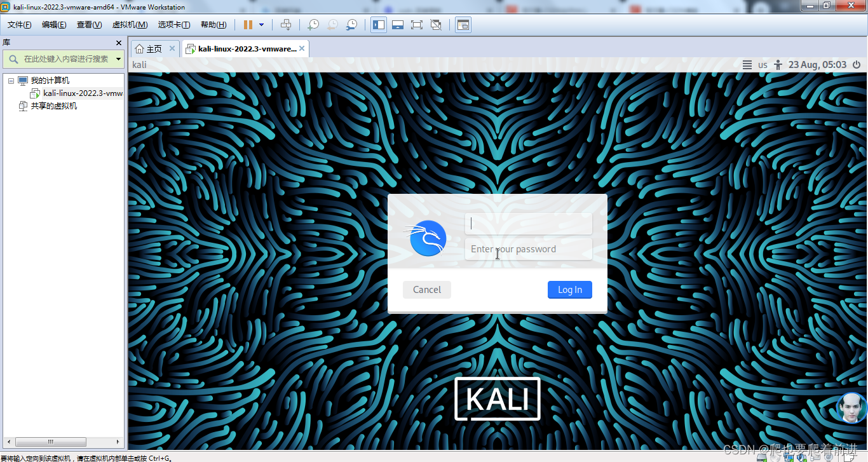
Task: Click the VMware Workstation title bar icon
Action: pos(6,7)
